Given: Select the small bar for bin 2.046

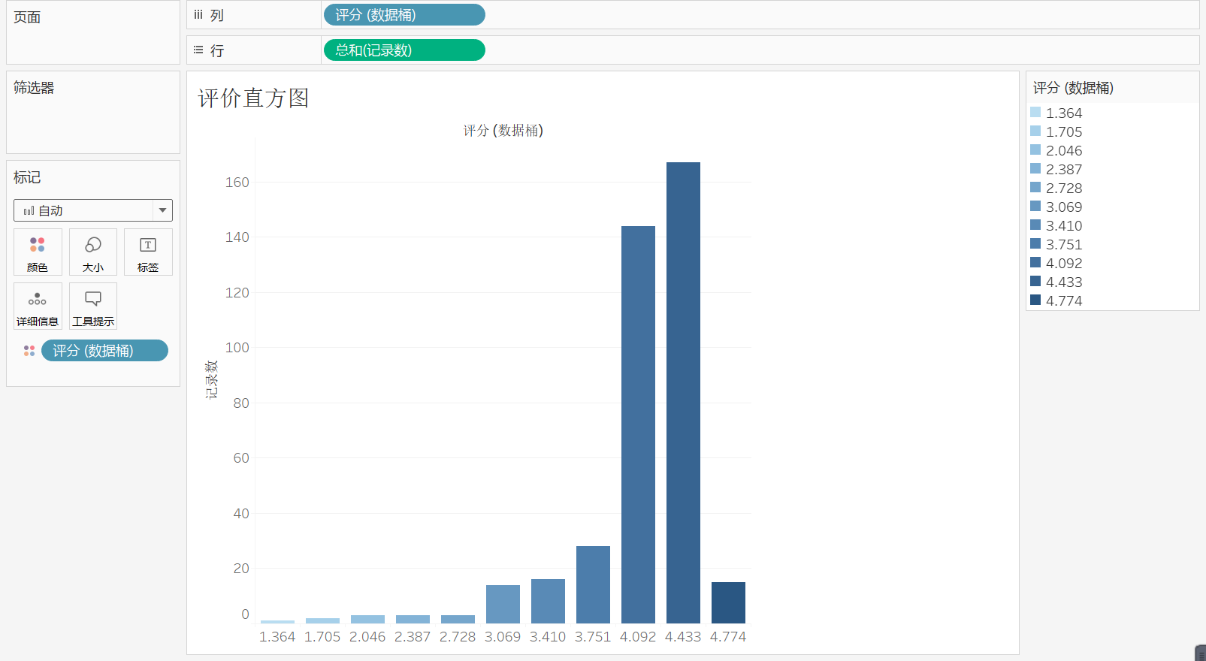Looking at the screenshot, I should pyautogui.click(x=367, y=619).
